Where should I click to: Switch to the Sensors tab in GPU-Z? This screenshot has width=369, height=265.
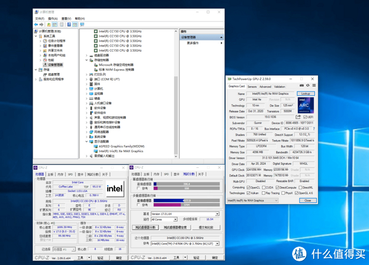(252, 87)
